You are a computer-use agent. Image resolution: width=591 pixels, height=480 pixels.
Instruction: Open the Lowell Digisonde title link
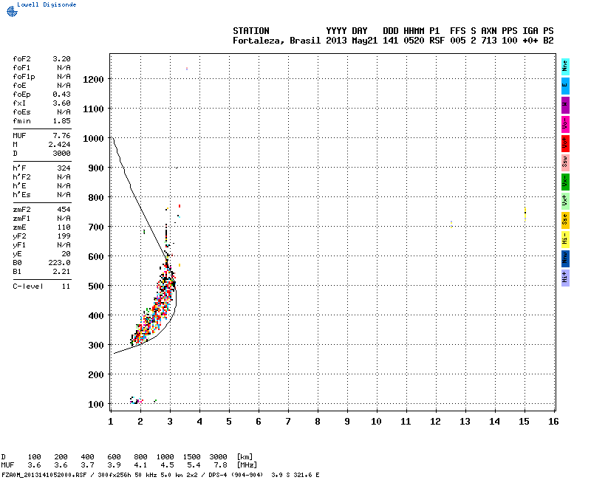[x=47, y=4]
